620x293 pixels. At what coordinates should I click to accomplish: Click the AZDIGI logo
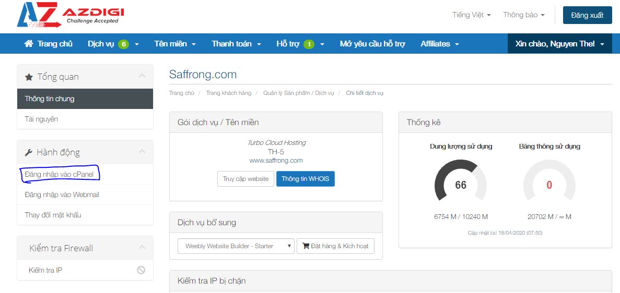pyautogui.click(x=69, y=15)
